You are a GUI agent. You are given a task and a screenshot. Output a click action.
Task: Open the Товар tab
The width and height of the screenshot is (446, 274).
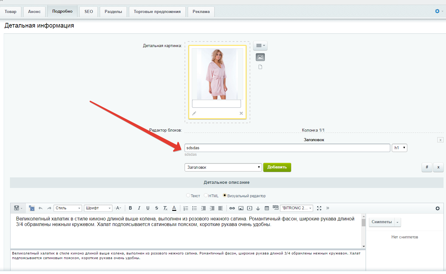[11, 12]
